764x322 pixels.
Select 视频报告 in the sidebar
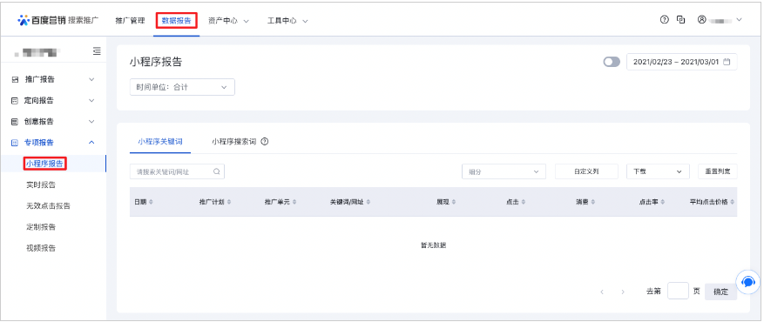[41, 248]
